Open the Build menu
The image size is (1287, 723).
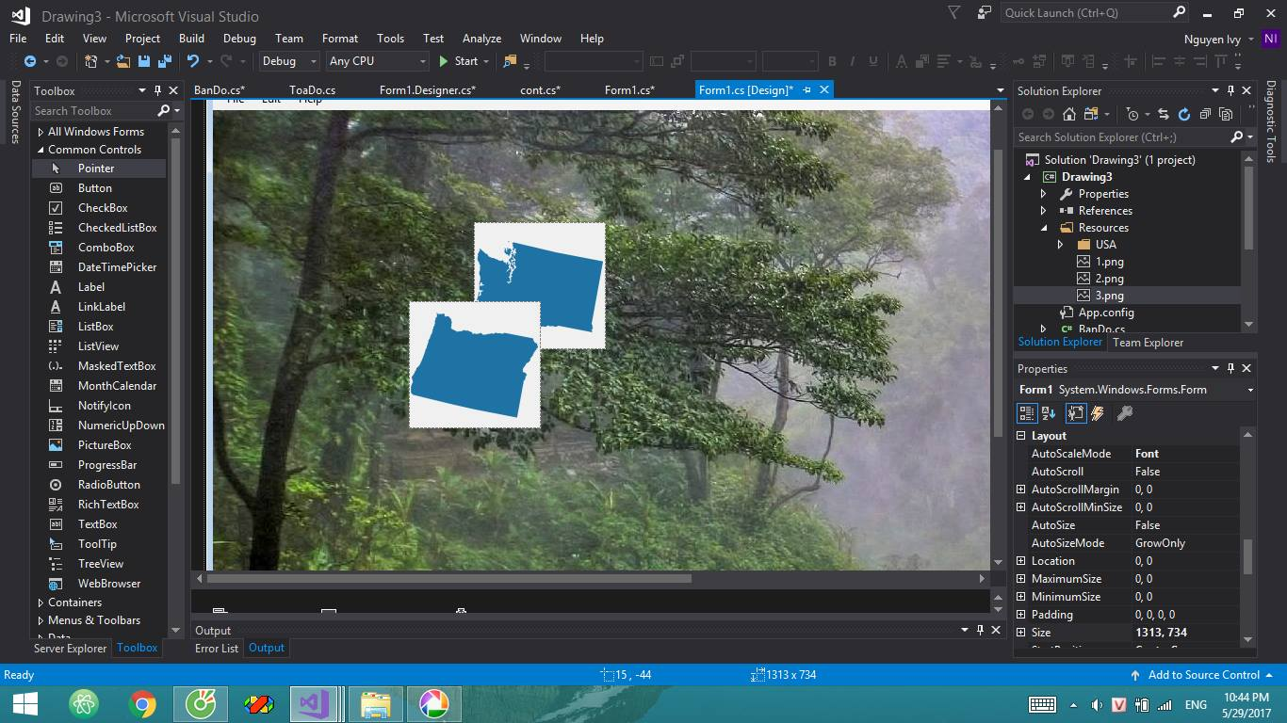coord(191,39)
